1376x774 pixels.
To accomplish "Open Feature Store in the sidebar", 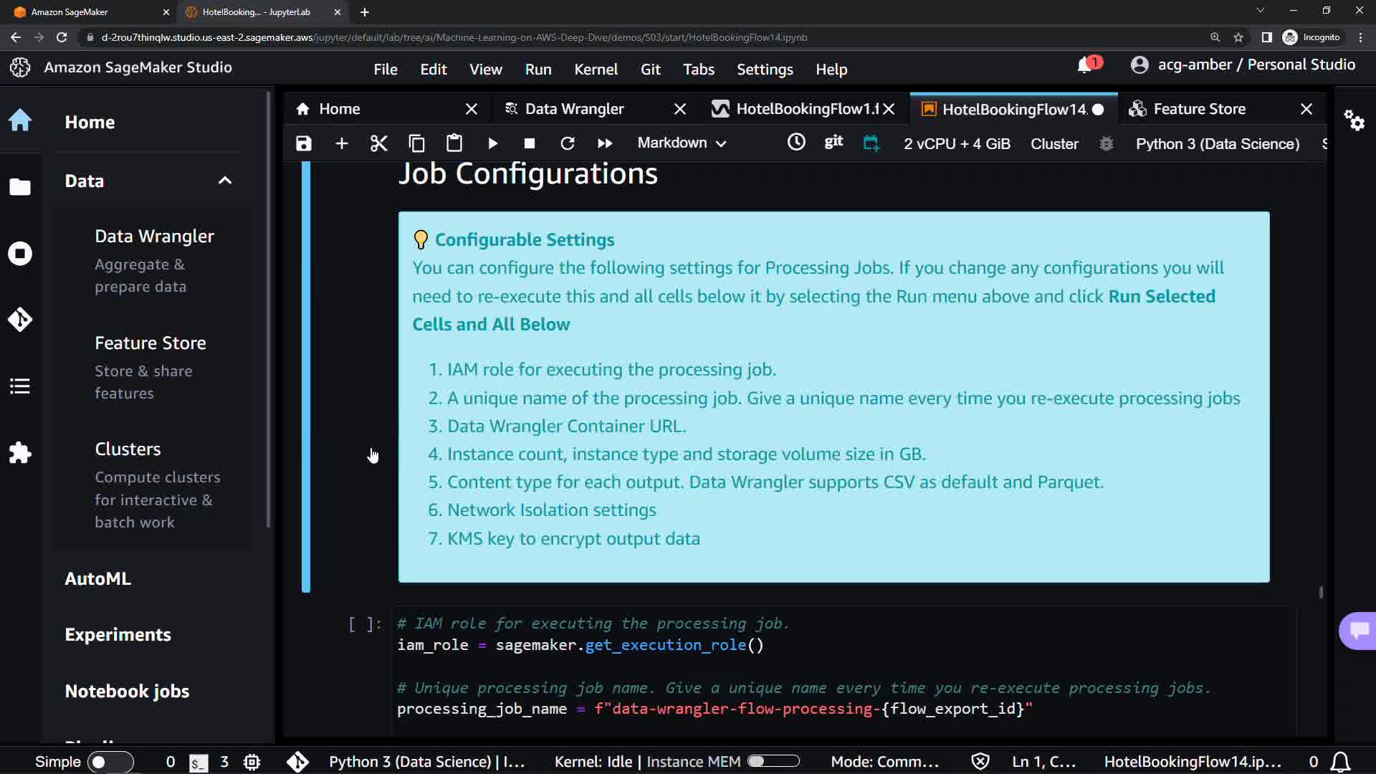I will 150,343.
